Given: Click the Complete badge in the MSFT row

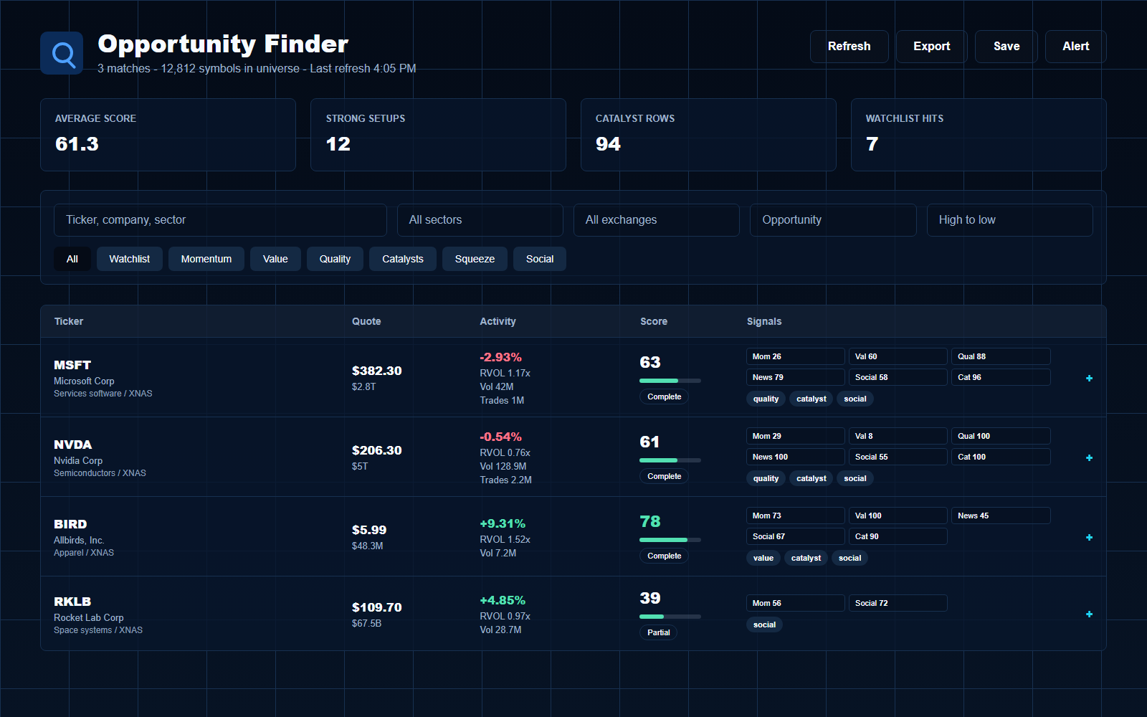Looking at the screenshot, I should point(665,397).
